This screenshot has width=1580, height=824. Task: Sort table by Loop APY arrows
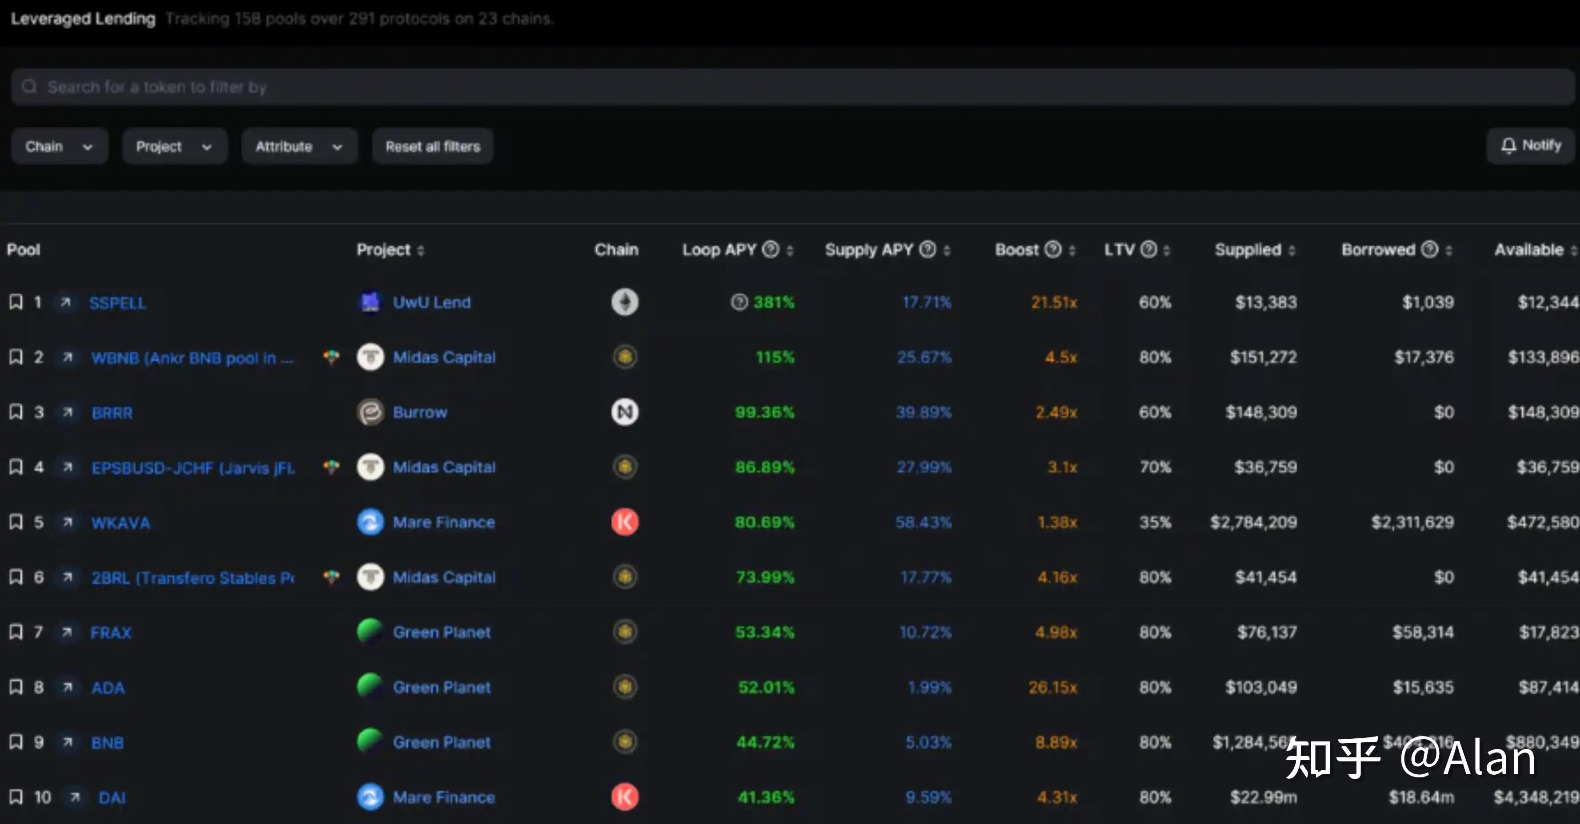tap(790, 250)
